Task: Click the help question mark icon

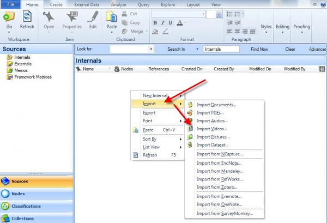Action: click(323, 4)
